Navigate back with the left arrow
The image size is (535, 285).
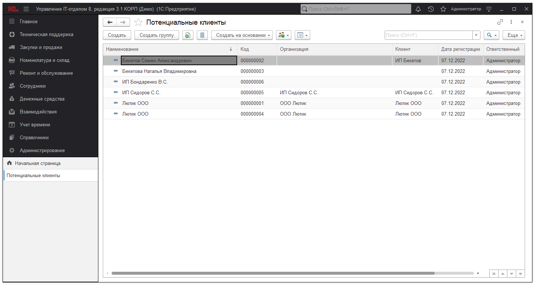click(110, 22)
